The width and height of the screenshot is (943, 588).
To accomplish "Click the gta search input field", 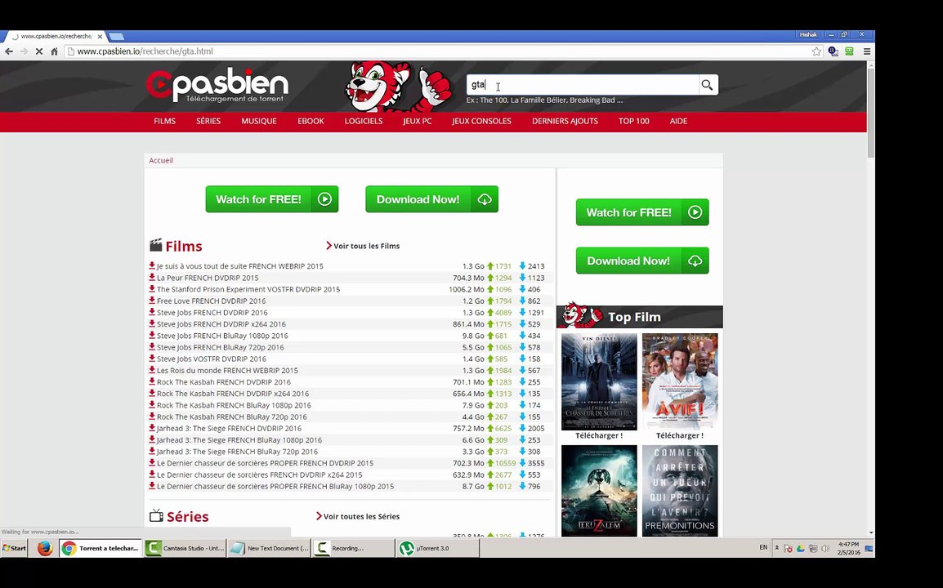I will coord(582,85).
